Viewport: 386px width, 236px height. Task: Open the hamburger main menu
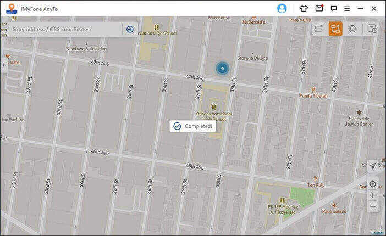click(x=347, y=9)
